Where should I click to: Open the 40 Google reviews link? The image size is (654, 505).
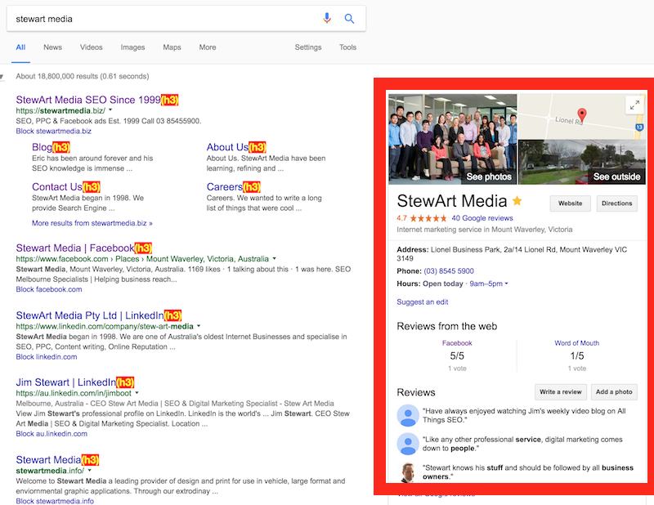coord(482,218)
